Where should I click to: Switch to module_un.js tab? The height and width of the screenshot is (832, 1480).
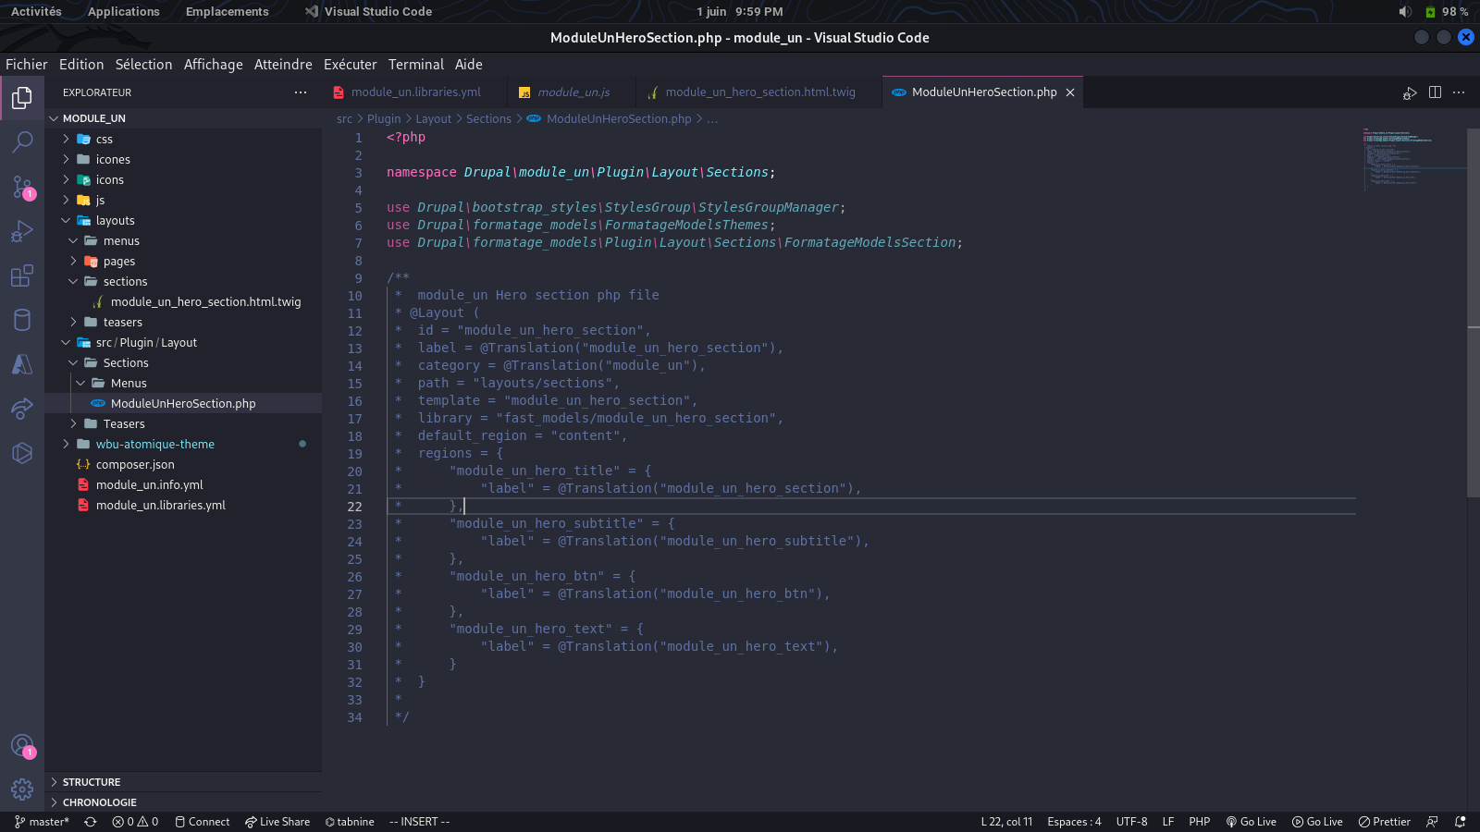[x=573, y=92]
